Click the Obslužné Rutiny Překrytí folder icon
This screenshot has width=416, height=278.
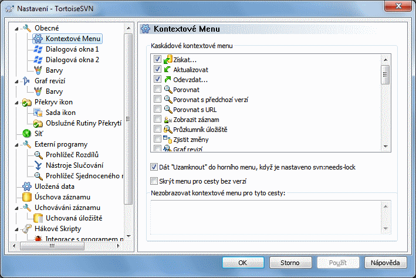(38, 123)
